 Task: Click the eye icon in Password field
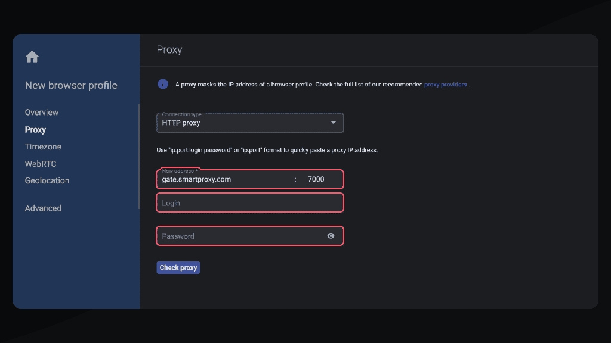(x=331, y=236)
